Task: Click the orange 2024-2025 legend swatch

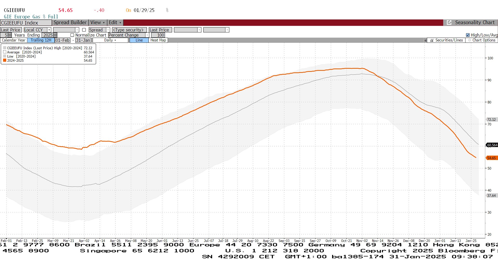Action: tap(5, 60)
